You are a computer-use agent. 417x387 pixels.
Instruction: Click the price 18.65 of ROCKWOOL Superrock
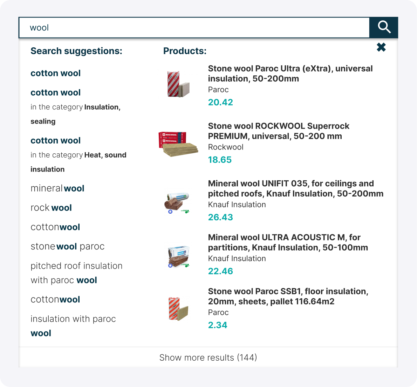pyautogui.click(x=220, y=160)
